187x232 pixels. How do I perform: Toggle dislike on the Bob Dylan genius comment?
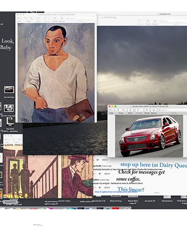(100, 174)
